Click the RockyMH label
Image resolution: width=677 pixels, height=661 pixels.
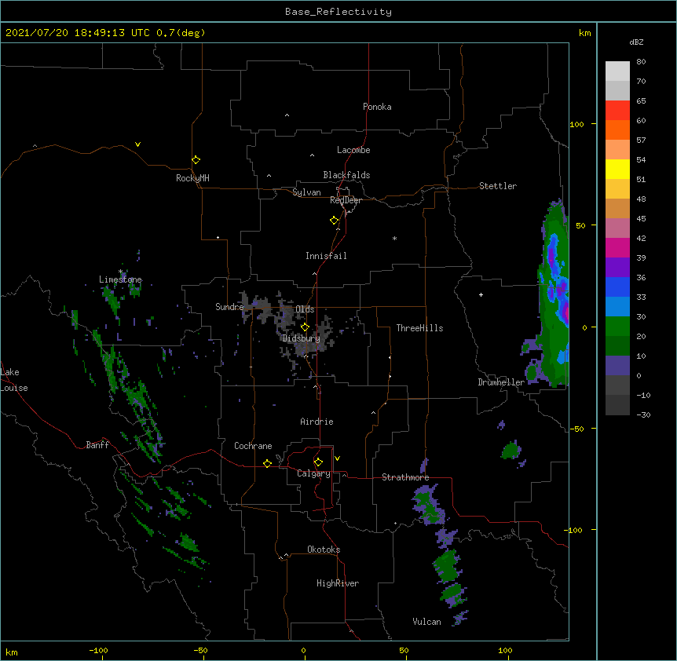pos(192,178)
